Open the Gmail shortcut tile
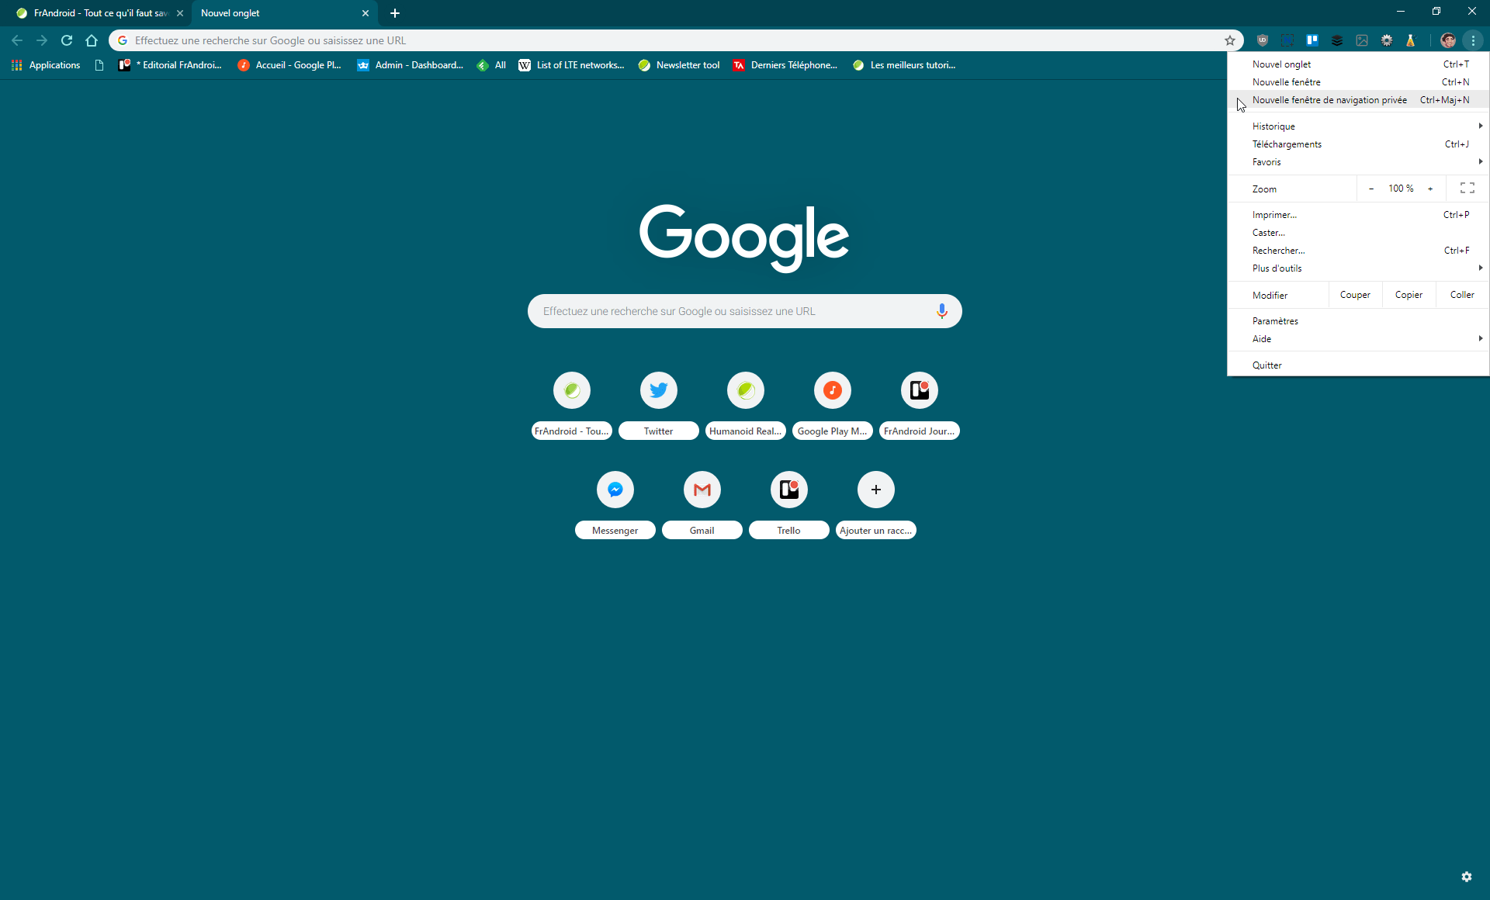 702,505
